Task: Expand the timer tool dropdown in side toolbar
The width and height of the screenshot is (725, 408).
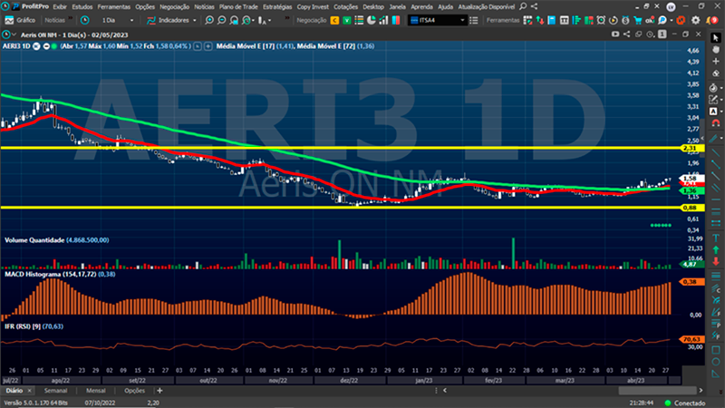Action: (721, 88)
